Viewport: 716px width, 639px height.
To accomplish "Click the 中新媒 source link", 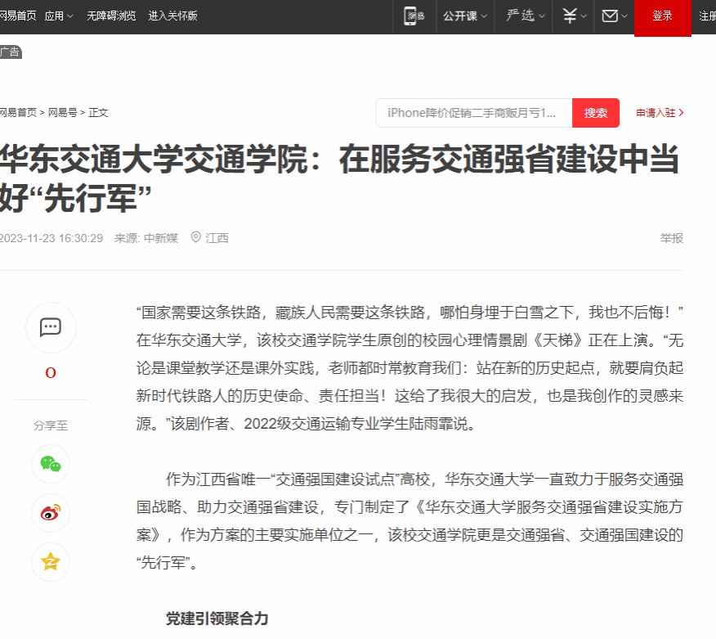I will (161, 238).
